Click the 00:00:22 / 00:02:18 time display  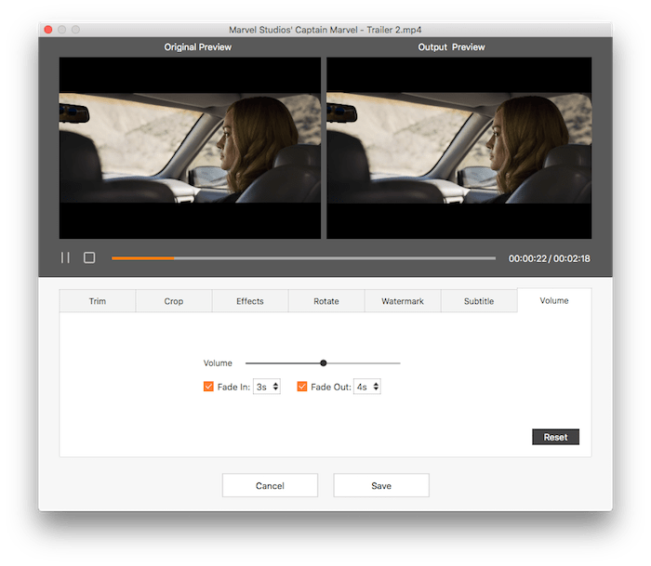pyautogui.click(x=550, y=258)
